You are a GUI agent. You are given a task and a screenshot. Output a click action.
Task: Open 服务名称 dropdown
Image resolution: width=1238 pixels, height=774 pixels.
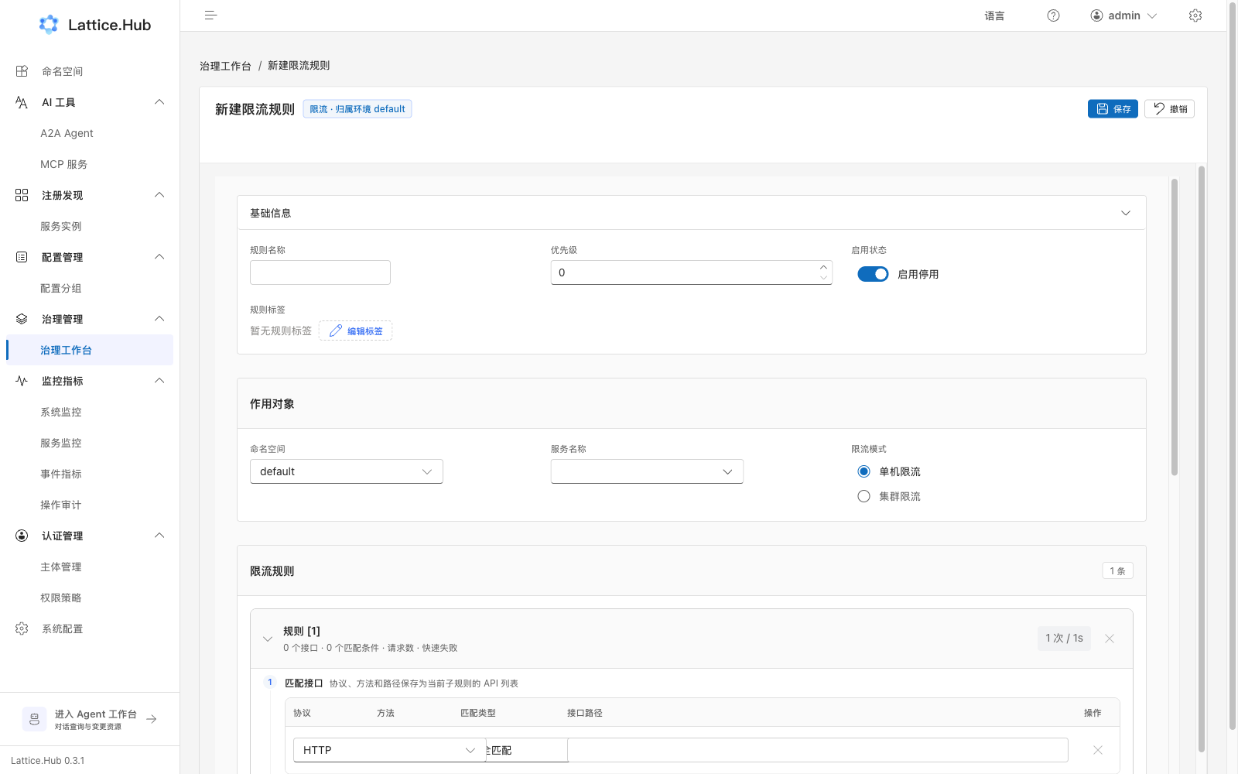pos(647,471)
